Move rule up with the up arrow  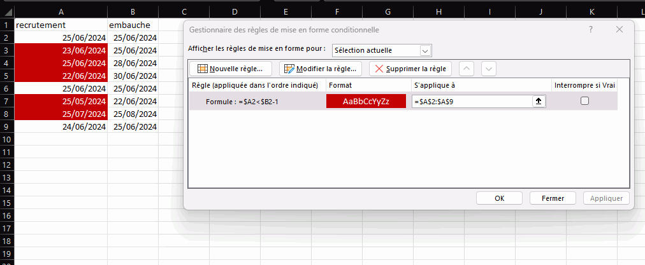point(466,69)
